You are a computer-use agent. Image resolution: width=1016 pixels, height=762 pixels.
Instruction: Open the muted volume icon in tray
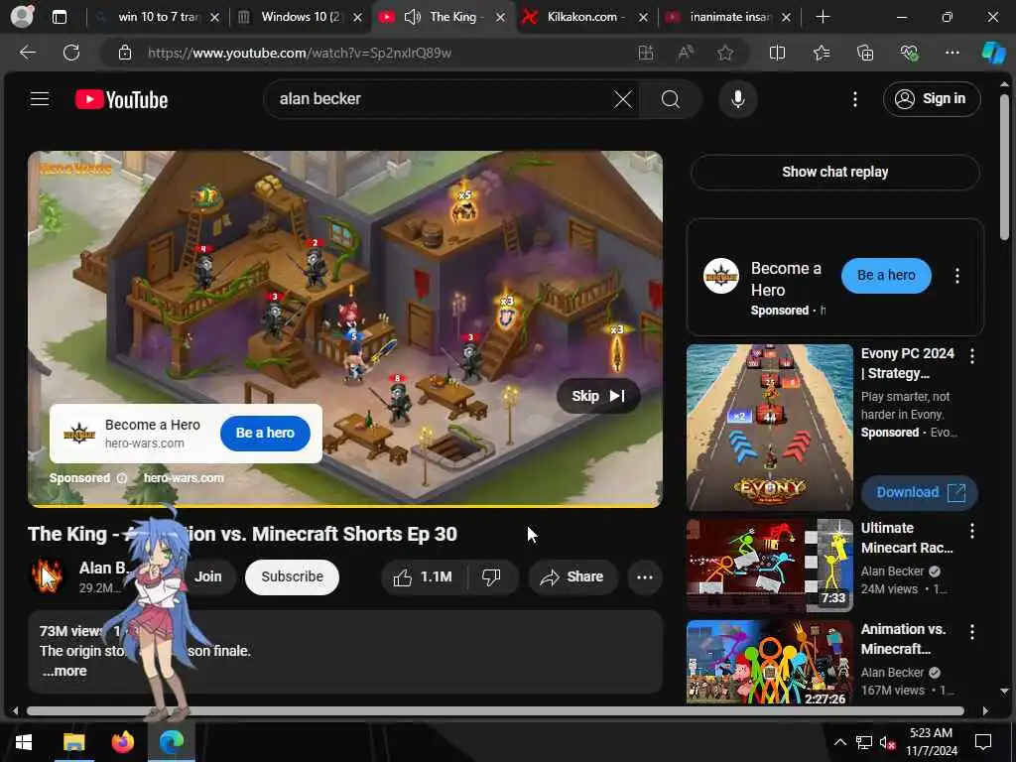tap(888, 742)
